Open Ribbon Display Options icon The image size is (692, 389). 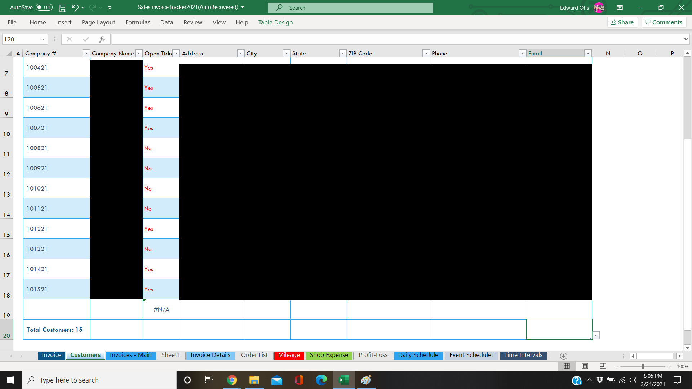click(x=620, y=8)
